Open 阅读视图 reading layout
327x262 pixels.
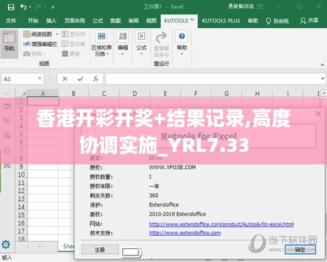pos(38,34)
